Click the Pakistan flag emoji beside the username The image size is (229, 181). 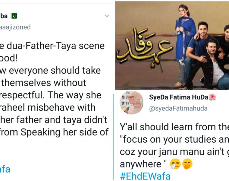(x=14, y=16)
